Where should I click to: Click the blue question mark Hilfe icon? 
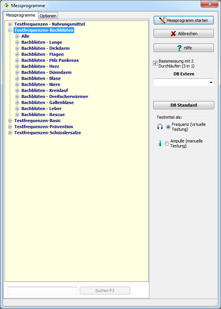179,48
